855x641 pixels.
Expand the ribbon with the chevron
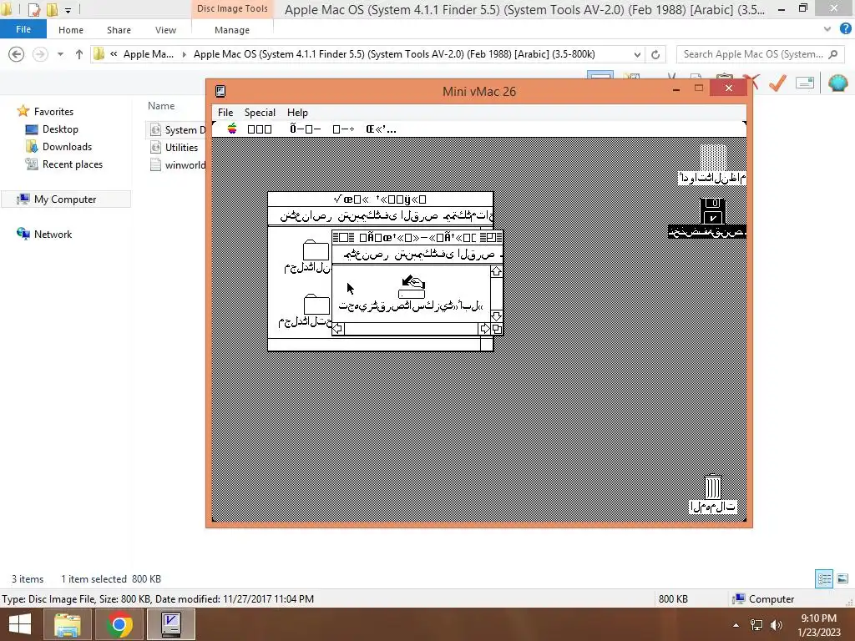pos(827,29)
